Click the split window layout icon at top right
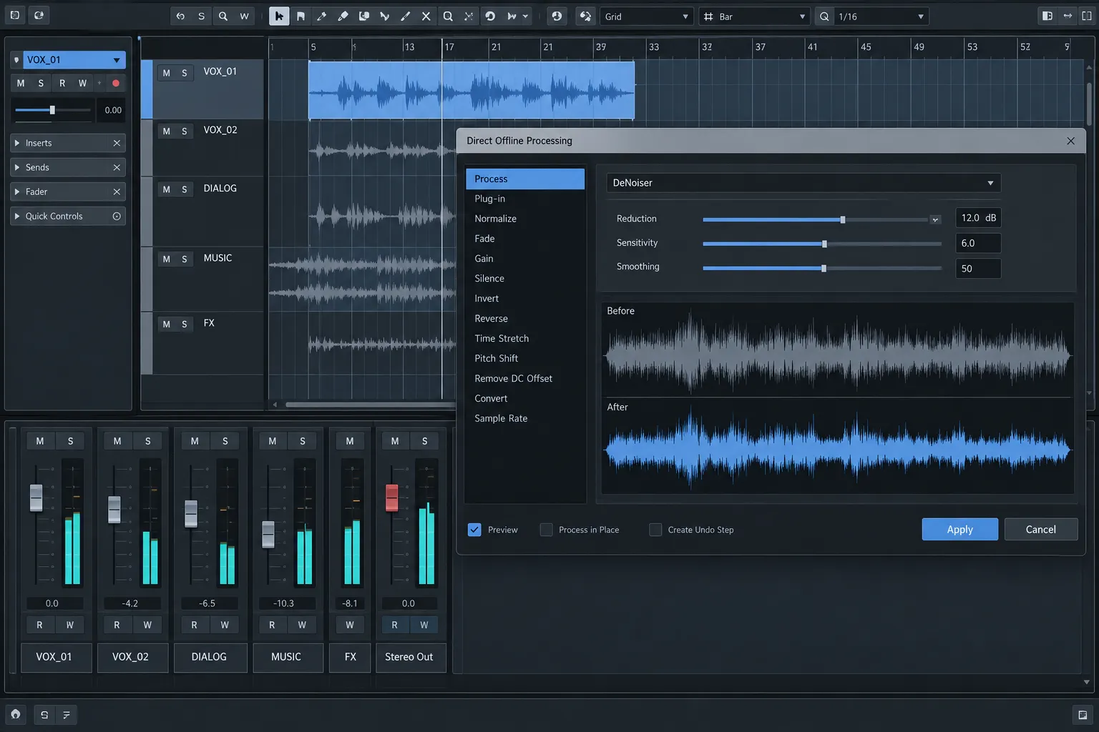Screen dimensions: 1099x732 tap(1086, 16)
